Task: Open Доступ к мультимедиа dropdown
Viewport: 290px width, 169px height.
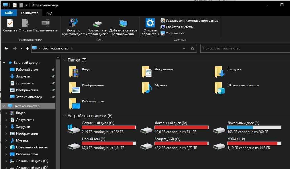Action: (84, 34)
